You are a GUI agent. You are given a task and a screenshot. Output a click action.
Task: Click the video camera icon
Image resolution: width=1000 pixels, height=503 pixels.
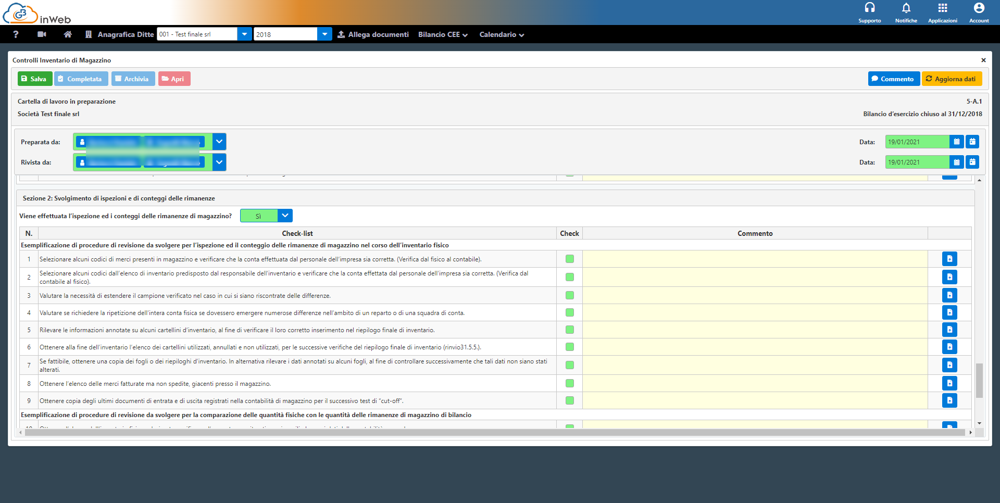42,34
